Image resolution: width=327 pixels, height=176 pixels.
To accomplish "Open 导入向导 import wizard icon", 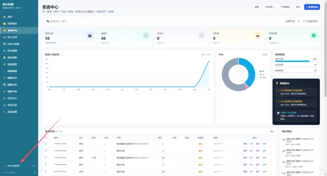I will tap(4, 37).
